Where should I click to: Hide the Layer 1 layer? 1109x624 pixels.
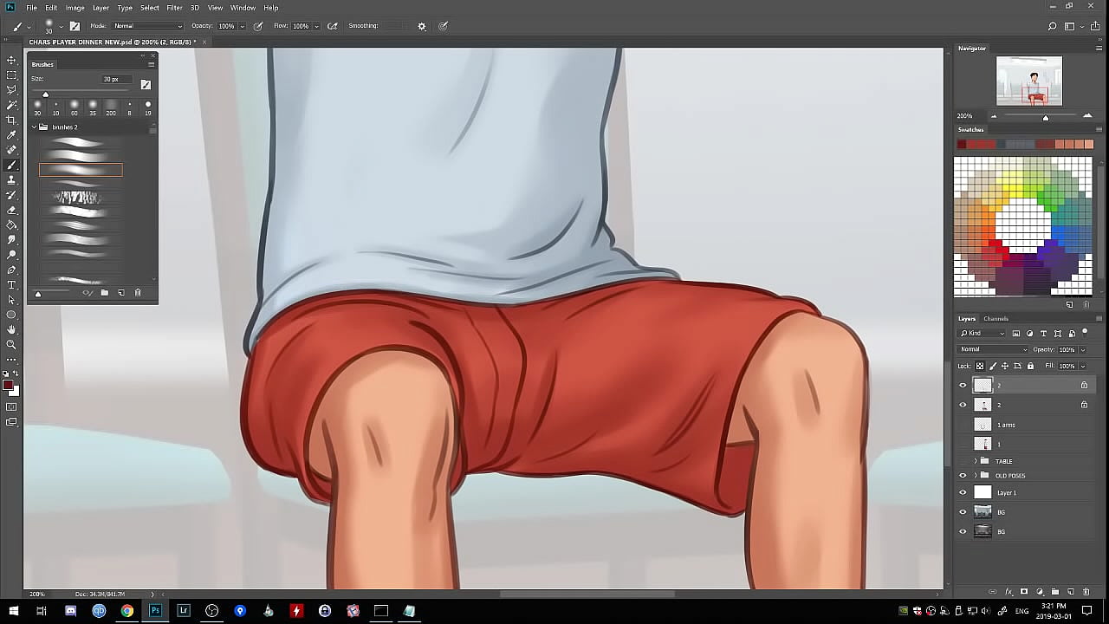963,492
